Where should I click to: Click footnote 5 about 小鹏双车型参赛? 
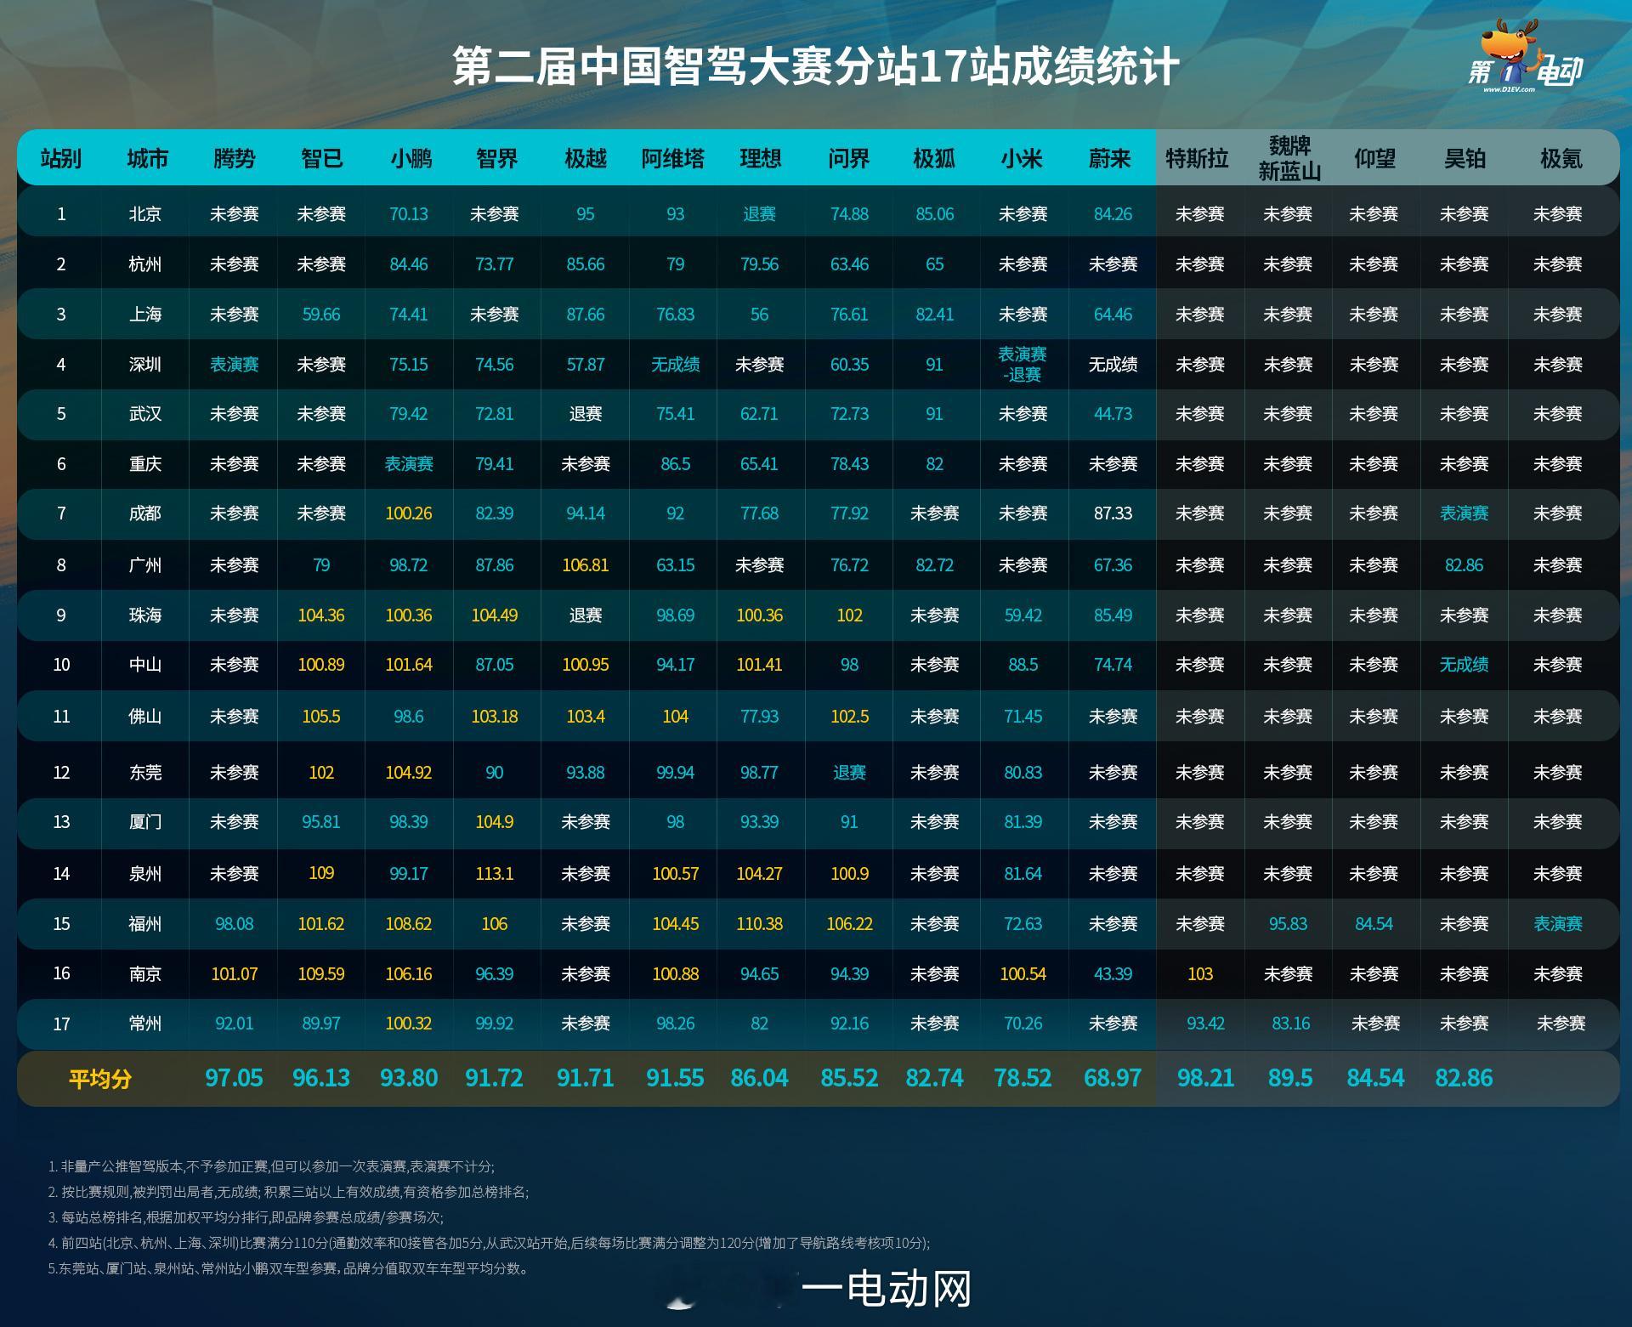[x=290, y=1269]
